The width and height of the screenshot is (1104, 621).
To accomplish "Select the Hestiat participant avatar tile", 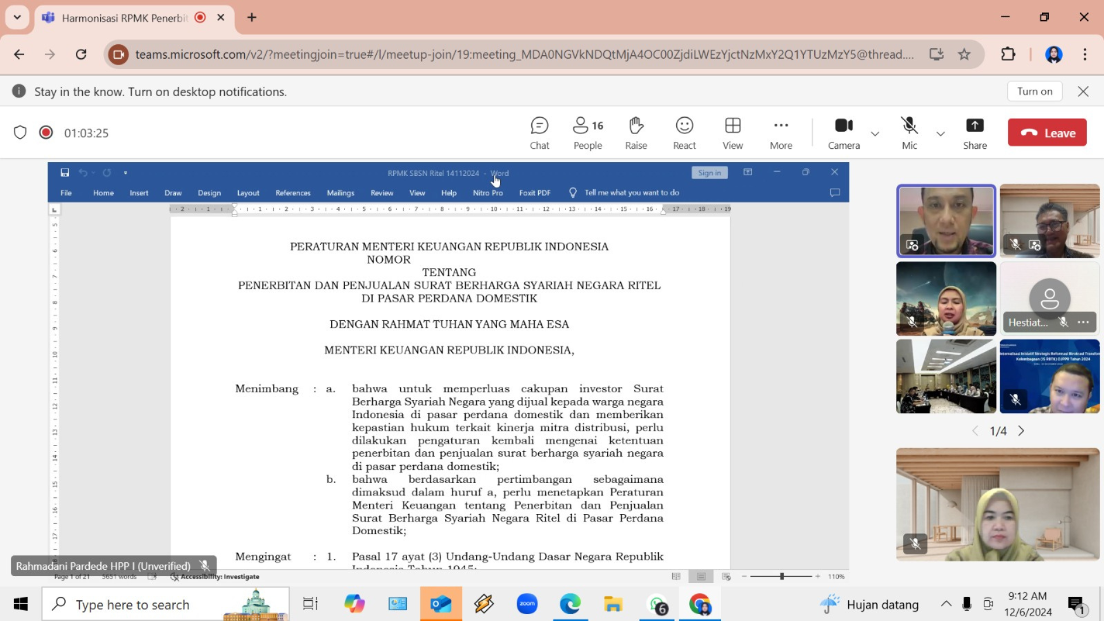I will 1049,298.
